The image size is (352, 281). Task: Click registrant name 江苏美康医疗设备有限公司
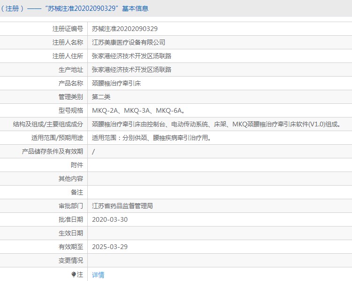pyautogui.click(x=128, y=42)
